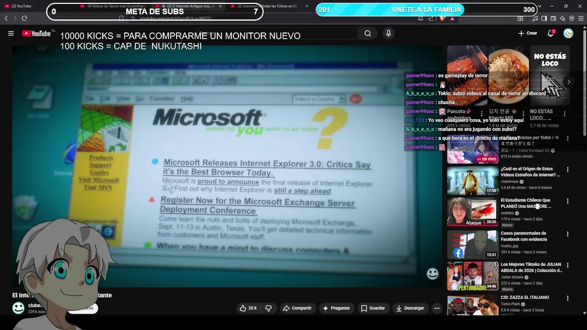Click the YouTube search input field
This screenshot has width=587, height=330.
coord(275,33)
